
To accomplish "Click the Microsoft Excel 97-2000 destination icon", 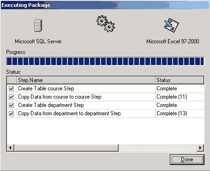I will tap(171, 25).
